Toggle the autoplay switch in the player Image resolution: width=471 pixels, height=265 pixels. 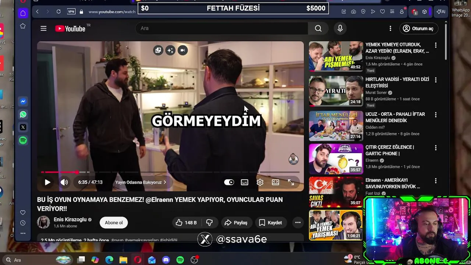coord(229,182)
